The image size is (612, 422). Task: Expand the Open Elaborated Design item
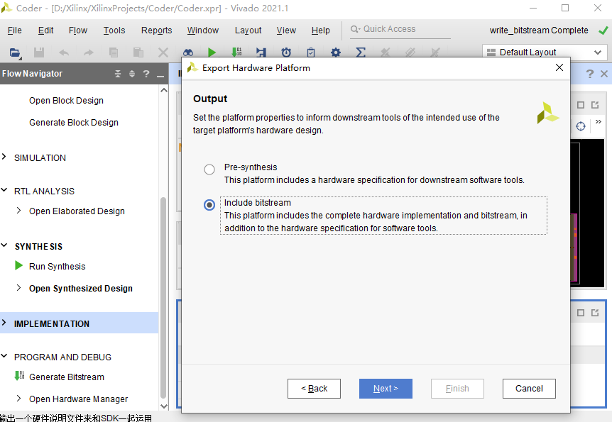click(19, 211)
